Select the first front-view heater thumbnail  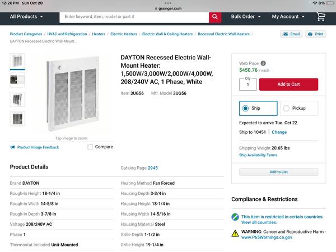click(x=17, y=61)
